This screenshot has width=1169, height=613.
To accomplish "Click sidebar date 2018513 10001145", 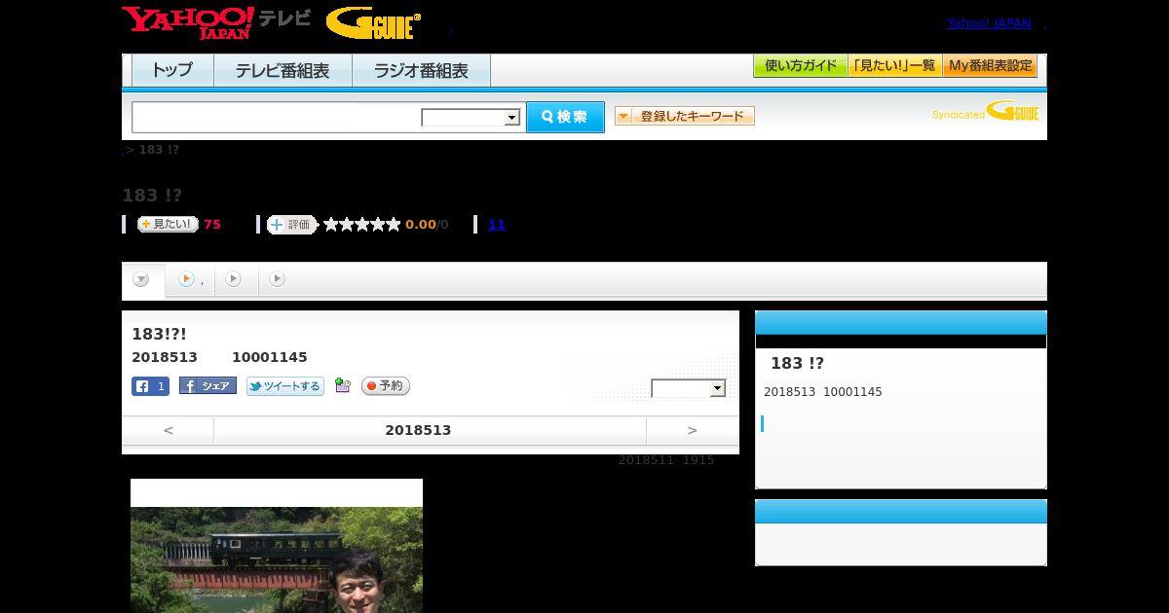I will coord(823,392).
